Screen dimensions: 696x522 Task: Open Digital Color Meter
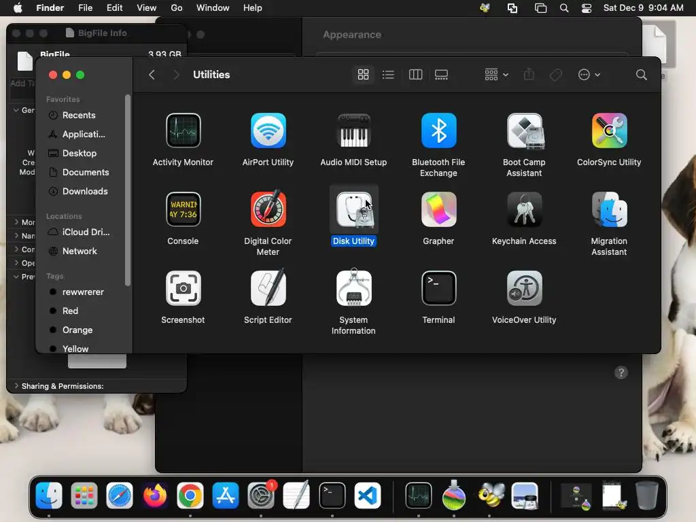coord(268,209)
